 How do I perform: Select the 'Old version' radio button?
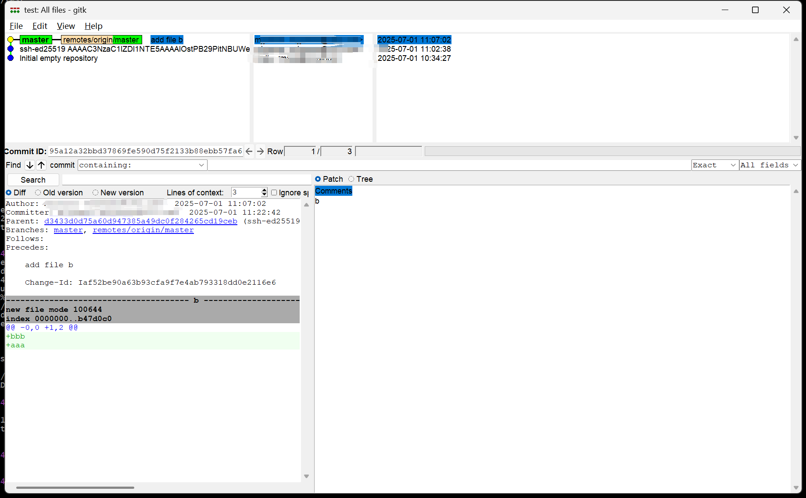click(39, 192)
